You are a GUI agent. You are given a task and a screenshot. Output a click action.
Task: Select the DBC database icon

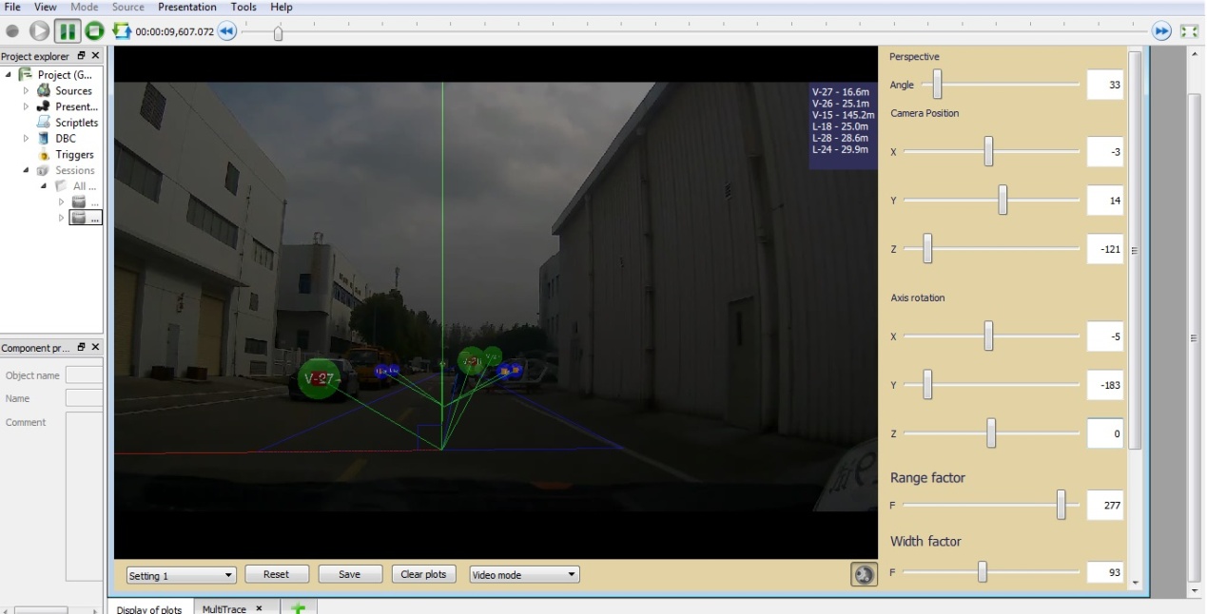[x=43, y=139]
